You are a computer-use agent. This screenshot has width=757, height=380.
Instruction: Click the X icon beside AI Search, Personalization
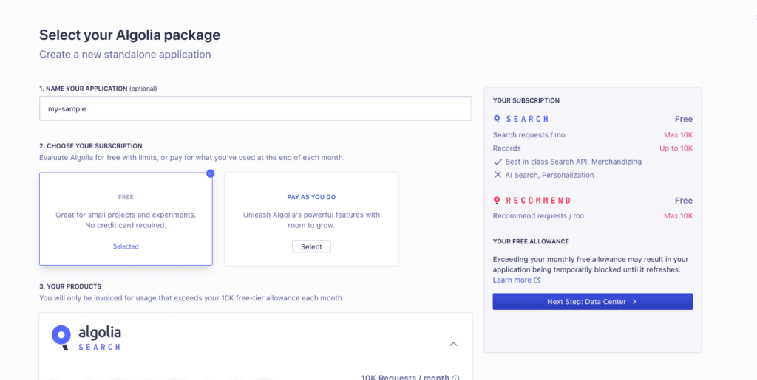click(x=498, y=175)
